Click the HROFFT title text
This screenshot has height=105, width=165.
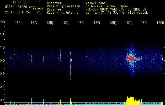tap(27, 2)
